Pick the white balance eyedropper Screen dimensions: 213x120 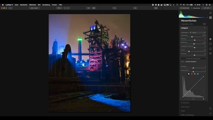point(190,33)
